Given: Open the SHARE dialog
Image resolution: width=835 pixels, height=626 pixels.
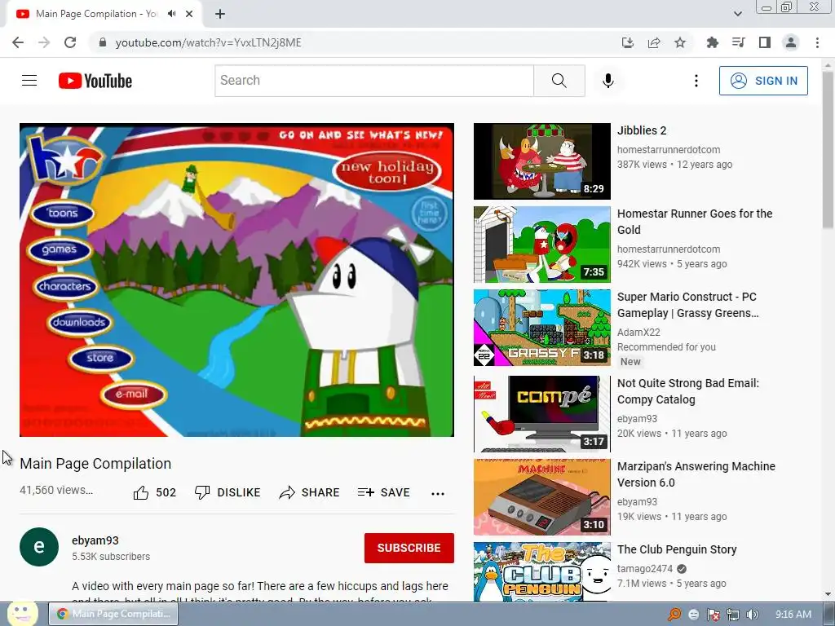Looking at the screenshot, I should coord(309,492).
